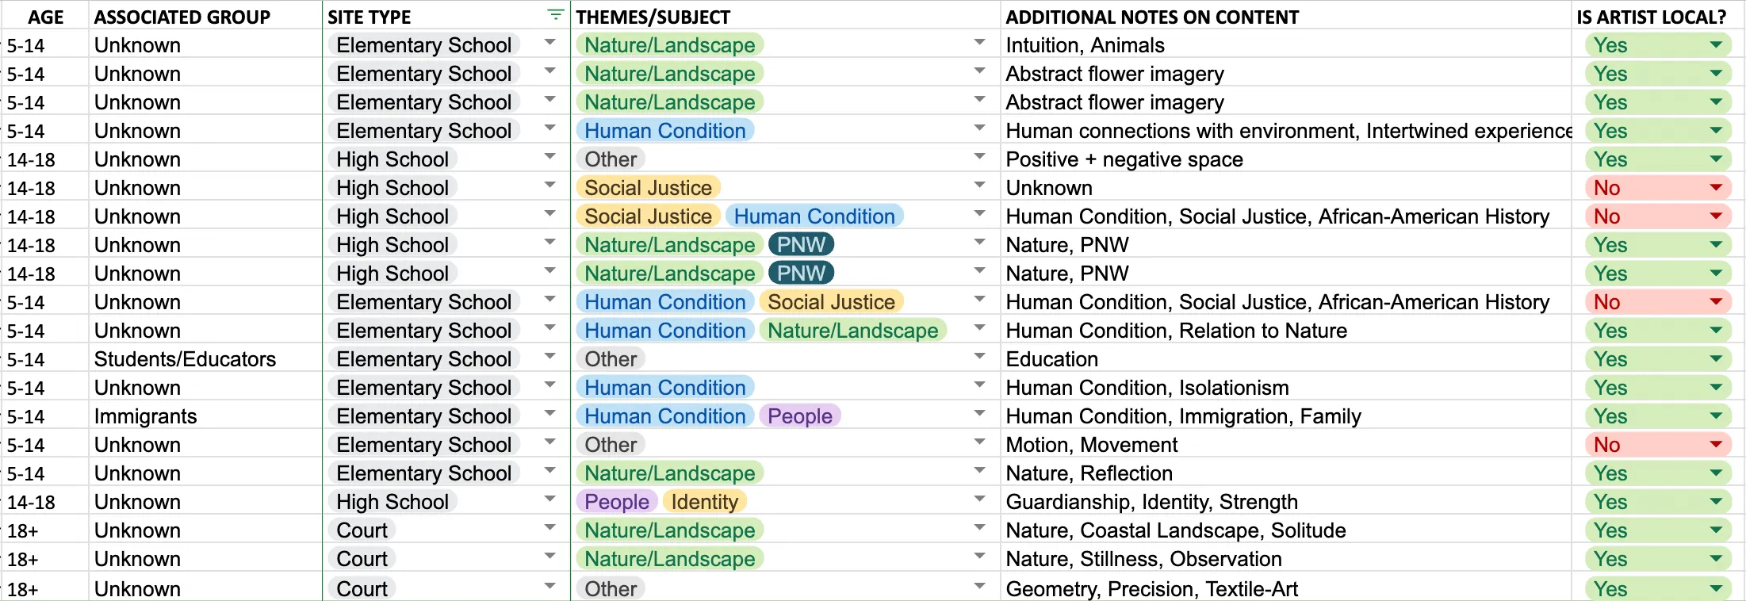Click the Positive + negative space notes cell

pyautogui.click(x=1124, y=159)
